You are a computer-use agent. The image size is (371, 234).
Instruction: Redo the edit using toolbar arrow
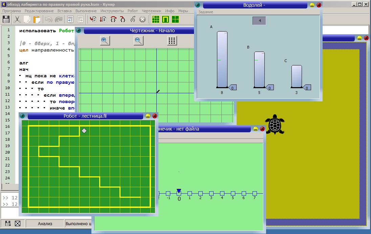tap(59, 19)
